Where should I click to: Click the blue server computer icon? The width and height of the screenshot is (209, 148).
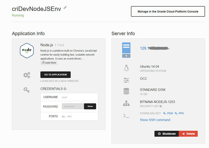(x=126, y=50)
